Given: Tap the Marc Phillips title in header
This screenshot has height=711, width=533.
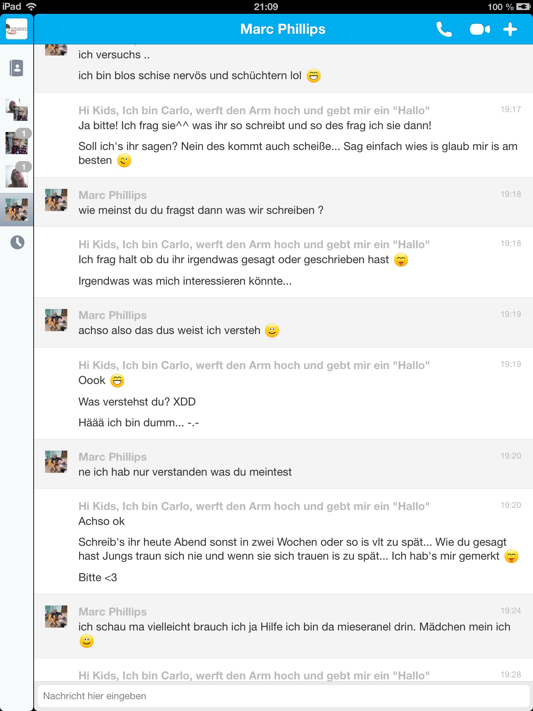Looking at the screenshot, I should click(283, 29).
